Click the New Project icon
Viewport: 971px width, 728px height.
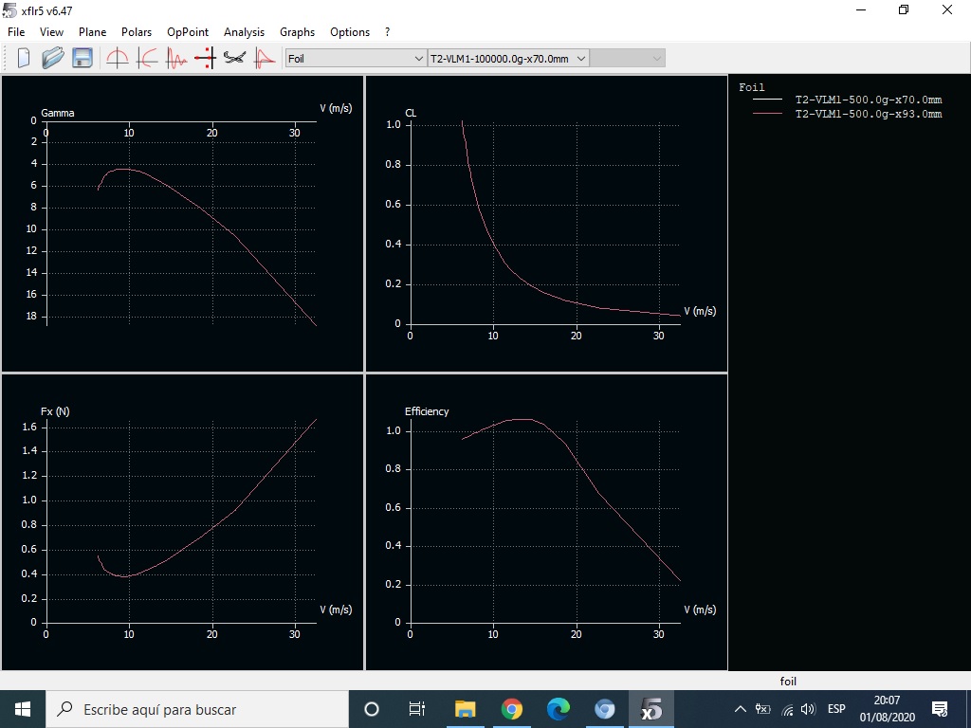(24, 58)
